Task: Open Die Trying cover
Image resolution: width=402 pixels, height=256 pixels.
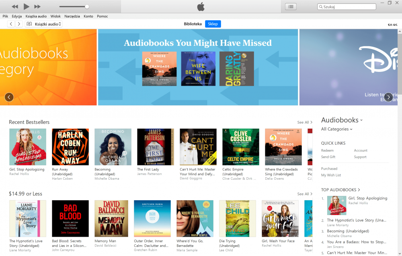Action: click(238, 219)
